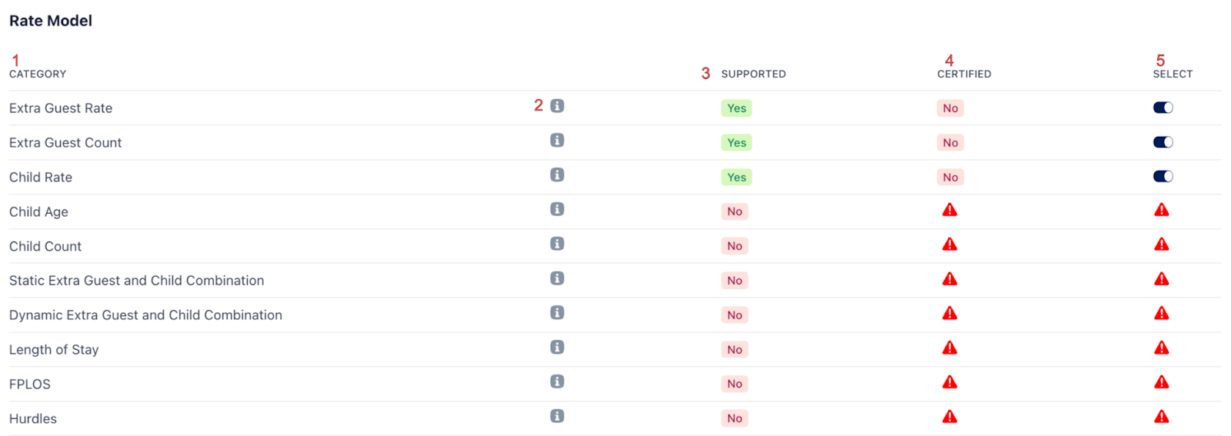The image size is (1231, 436).
Task: Open info for Dynamic Extra Guest Combination
Action: point(557,313)
